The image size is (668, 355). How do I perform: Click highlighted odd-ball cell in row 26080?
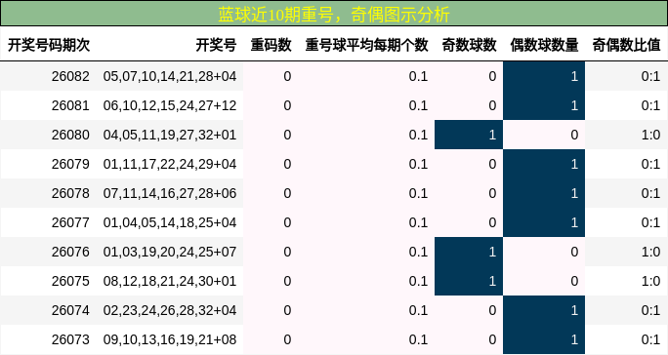[469, 135]
